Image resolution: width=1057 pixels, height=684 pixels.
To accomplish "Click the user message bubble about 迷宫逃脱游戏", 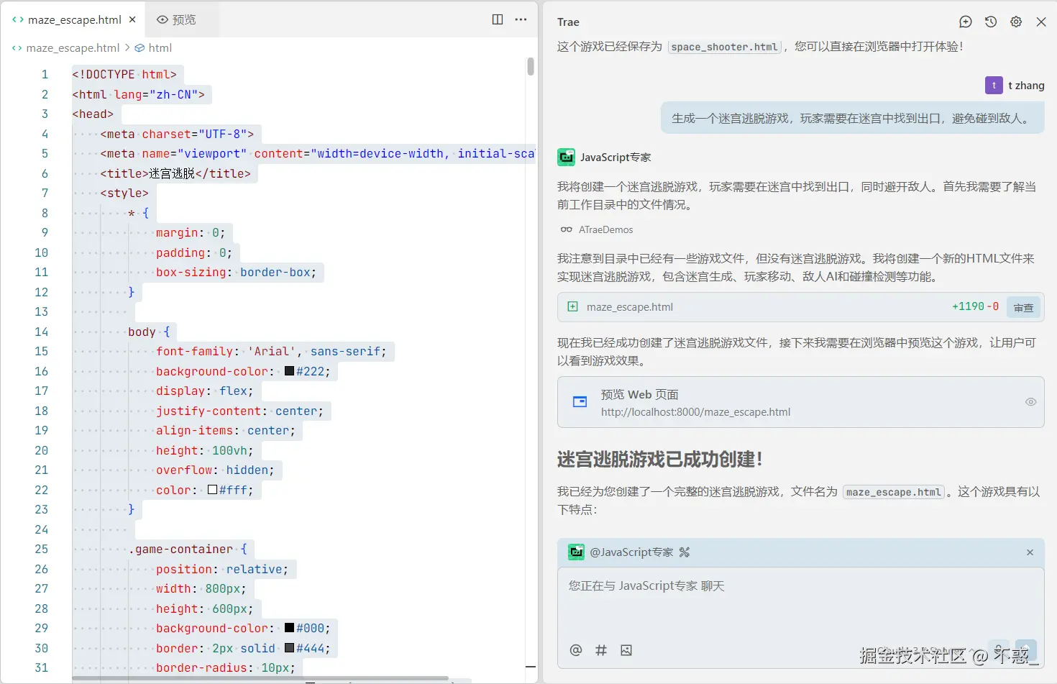I will coord(853,118).
